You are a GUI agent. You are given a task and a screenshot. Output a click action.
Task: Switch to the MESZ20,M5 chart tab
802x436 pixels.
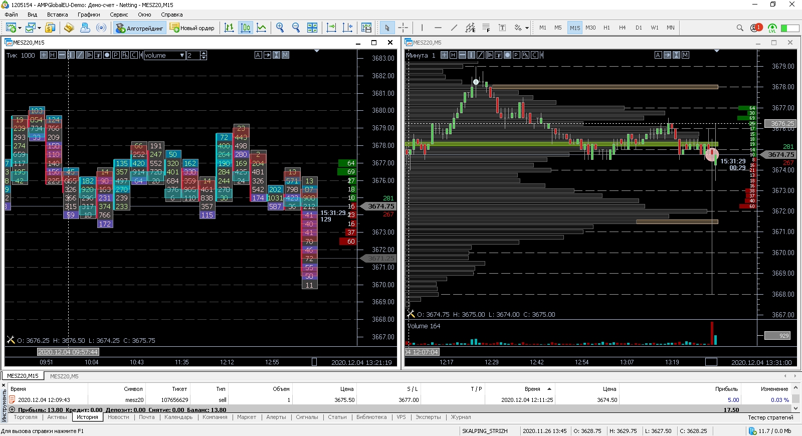(64, 376)
